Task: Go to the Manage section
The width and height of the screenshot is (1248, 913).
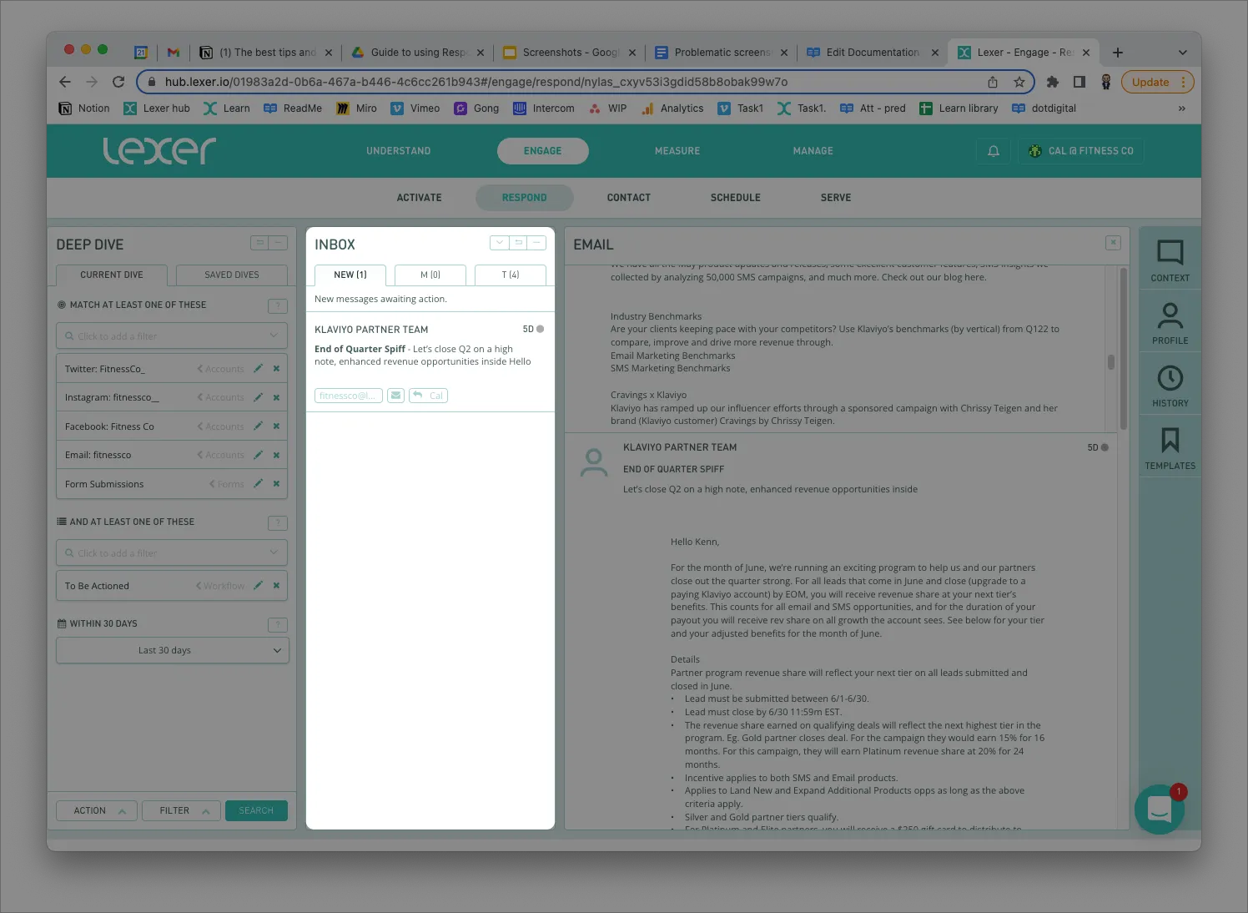Action: (x=813, y=151)
